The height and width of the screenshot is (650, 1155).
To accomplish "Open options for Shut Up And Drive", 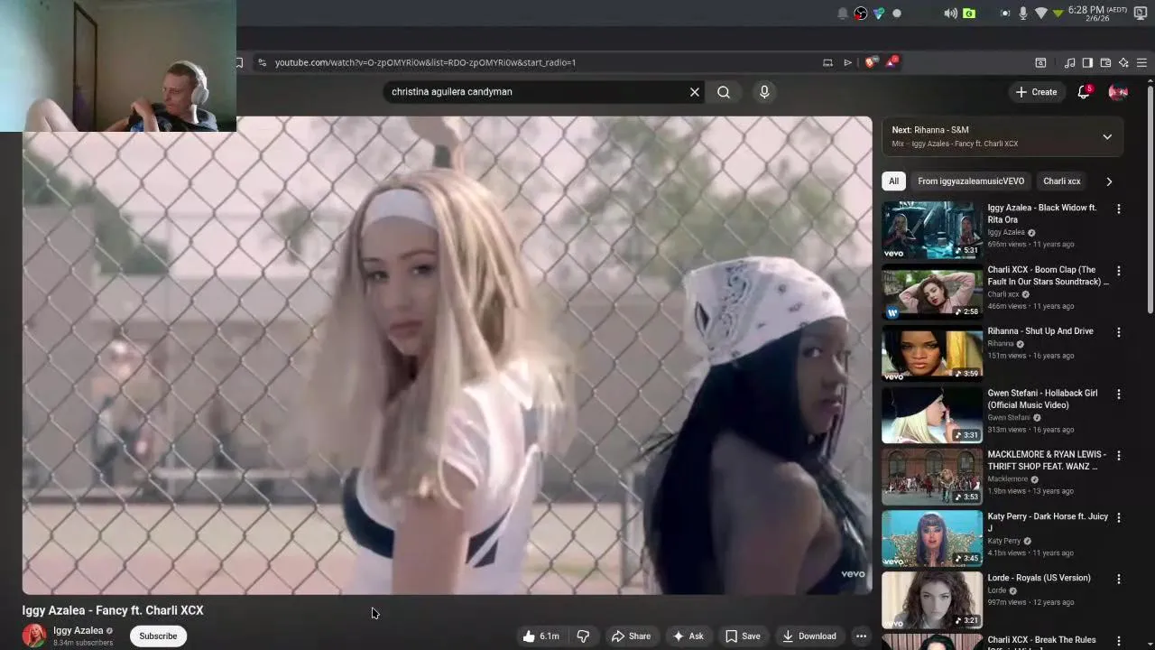I will coord(1119,332).
